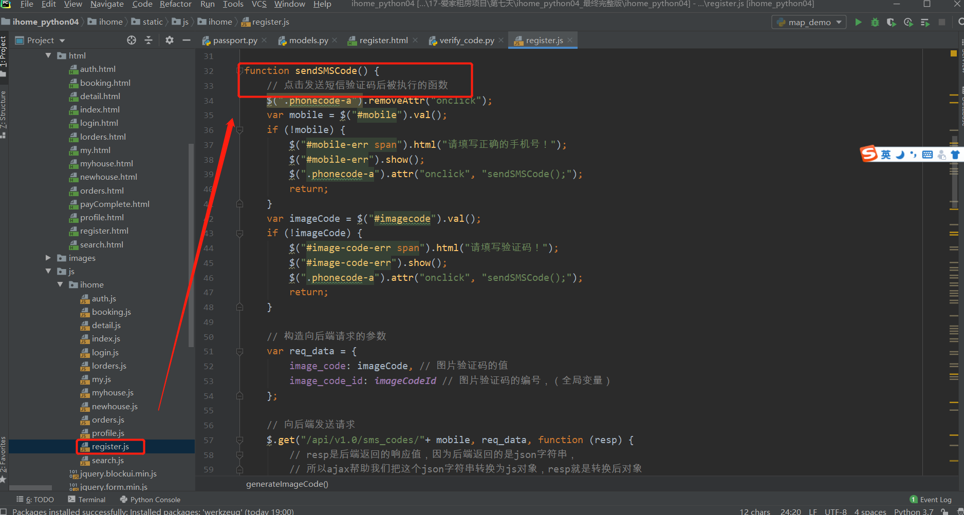Image resolution: width=964 pixels, height=515 pixels.
Task: Open Project panel settings gear
Action: pyautogui.click(x=170, y=40)
